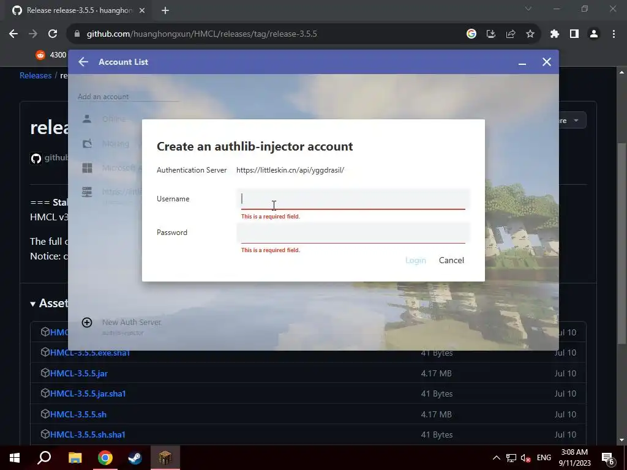The width and height of the screenshot is (627, 470).
Task: Open a new Chrome tab
Action: tap(165, 10)
